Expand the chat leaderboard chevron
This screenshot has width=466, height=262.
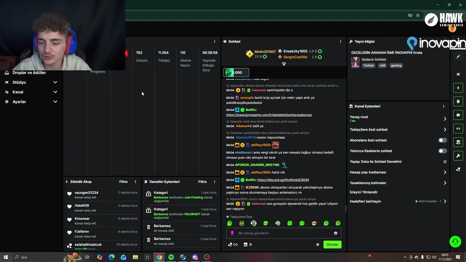pos(284,64)
